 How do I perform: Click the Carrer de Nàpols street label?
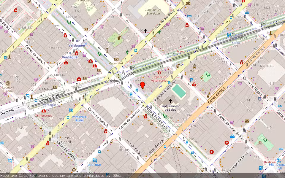[252, 86]
